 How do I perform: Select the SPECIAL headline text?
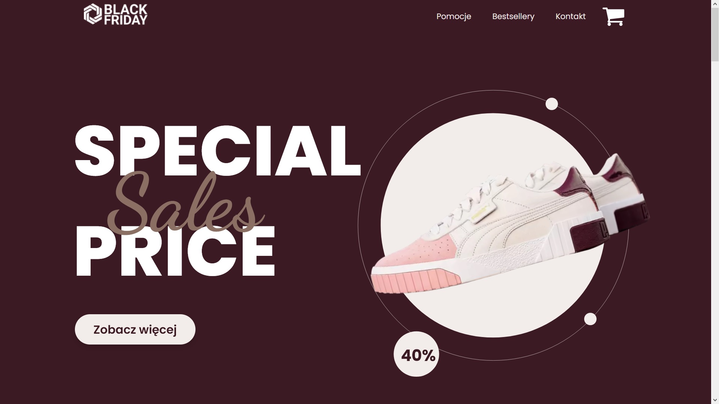218,150
